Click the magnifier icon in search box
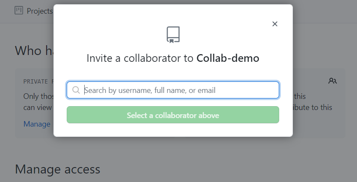 tap(76, 90)
